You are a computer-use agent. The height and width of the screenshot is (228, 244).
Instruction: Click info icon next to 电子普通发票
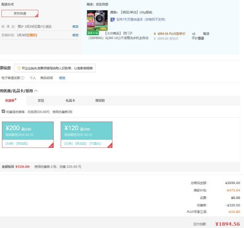point(22,78)
